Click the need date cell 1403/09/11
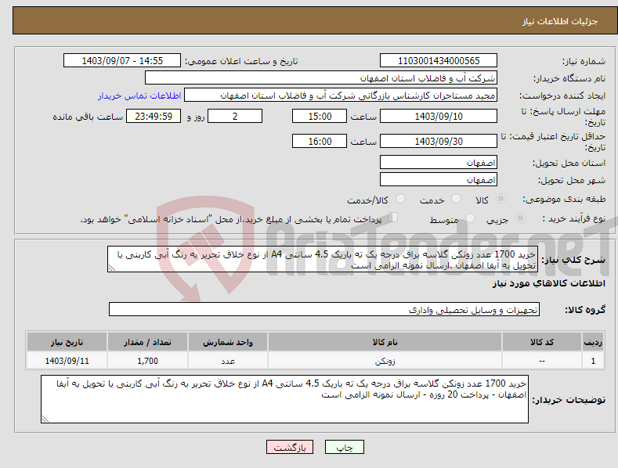The width and height of the screenshot is (618, 468). (67, 361)
